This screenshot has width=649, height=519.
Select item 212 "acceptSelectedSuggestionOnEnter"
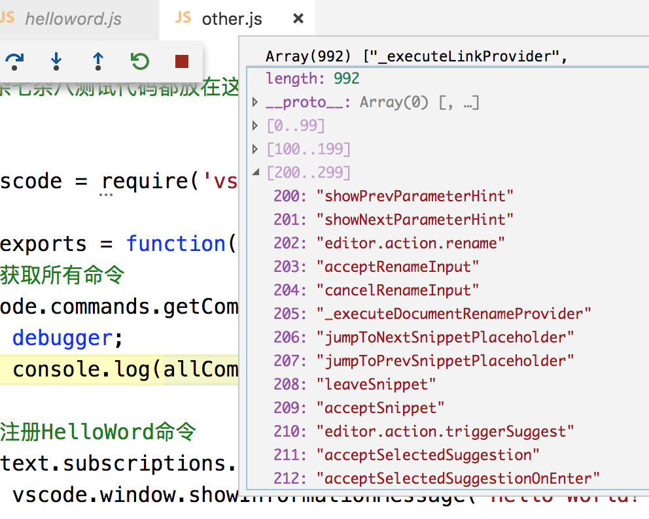436,478
